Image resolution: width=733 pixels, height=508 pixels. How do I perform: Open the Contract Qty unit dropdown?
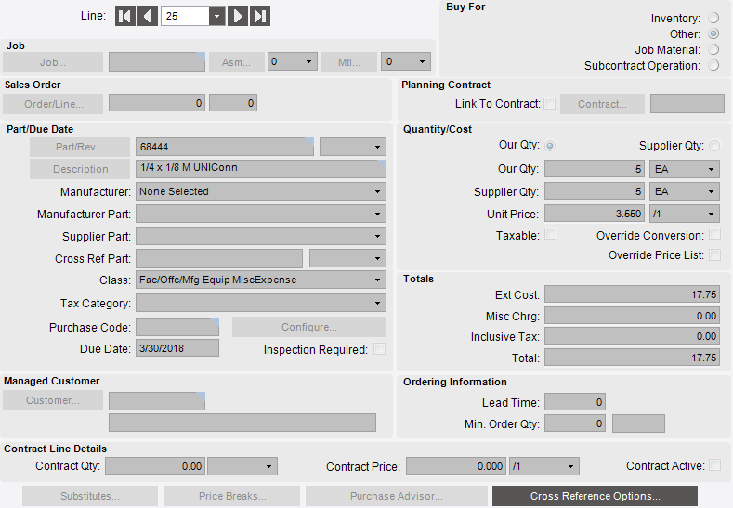click(268, 466)
